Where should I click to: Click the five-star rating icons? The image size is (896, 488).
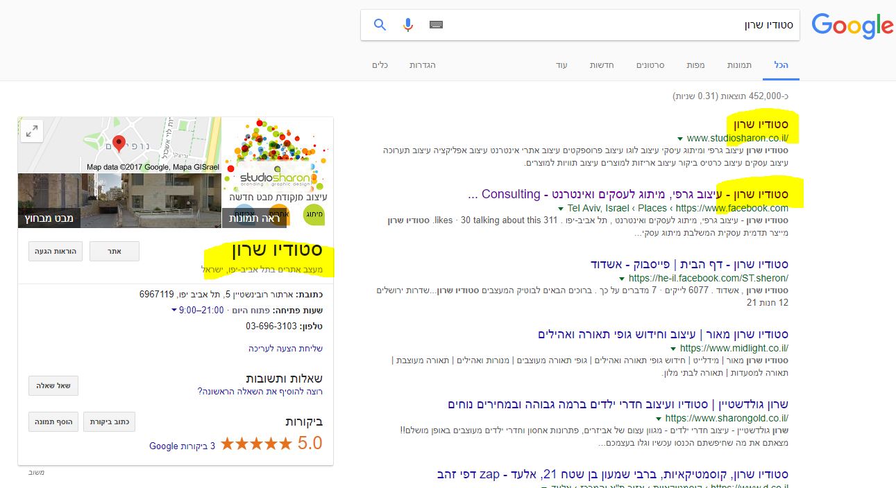tap(257, 444)
